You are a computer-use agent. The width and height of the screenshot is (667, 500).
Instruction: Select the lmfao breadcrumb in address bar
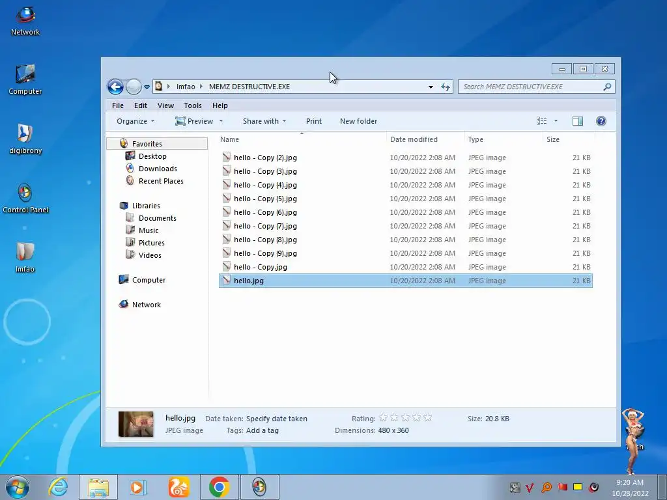click(186, 87)
